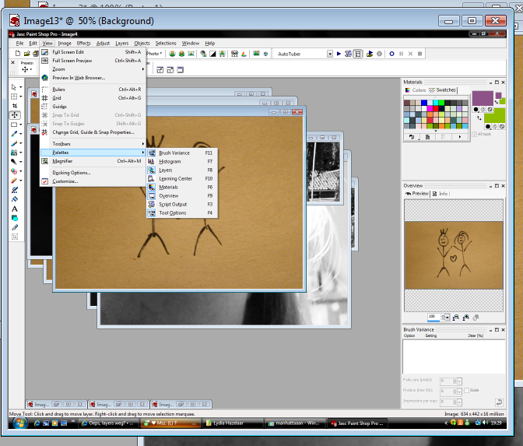The height and width of the screenshot is (446, 523).
Task: Switch to the Colors tab in Materials
Action: click(x=416, y=90)
